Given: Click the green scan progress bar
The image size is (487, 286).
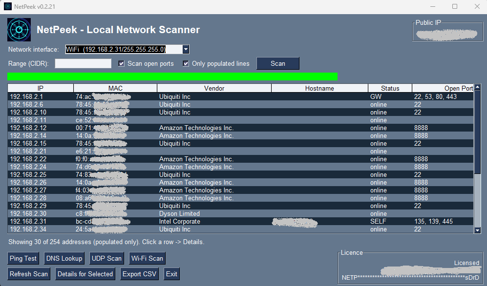Looking at the screenshot, I should coord(172,76).
